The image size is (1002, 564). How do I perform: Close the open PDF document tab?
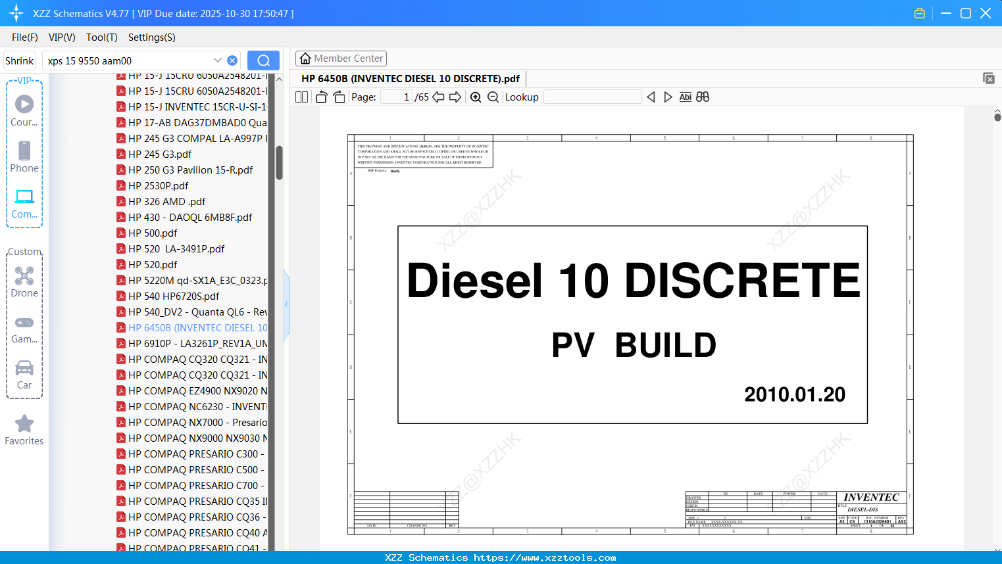989,78
